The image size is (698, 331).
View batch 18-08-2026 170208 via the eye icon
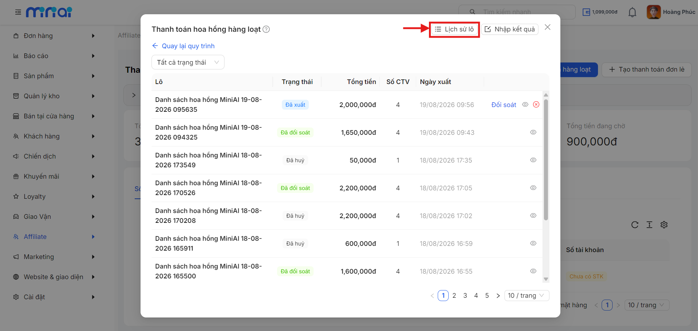coord(533,216)
